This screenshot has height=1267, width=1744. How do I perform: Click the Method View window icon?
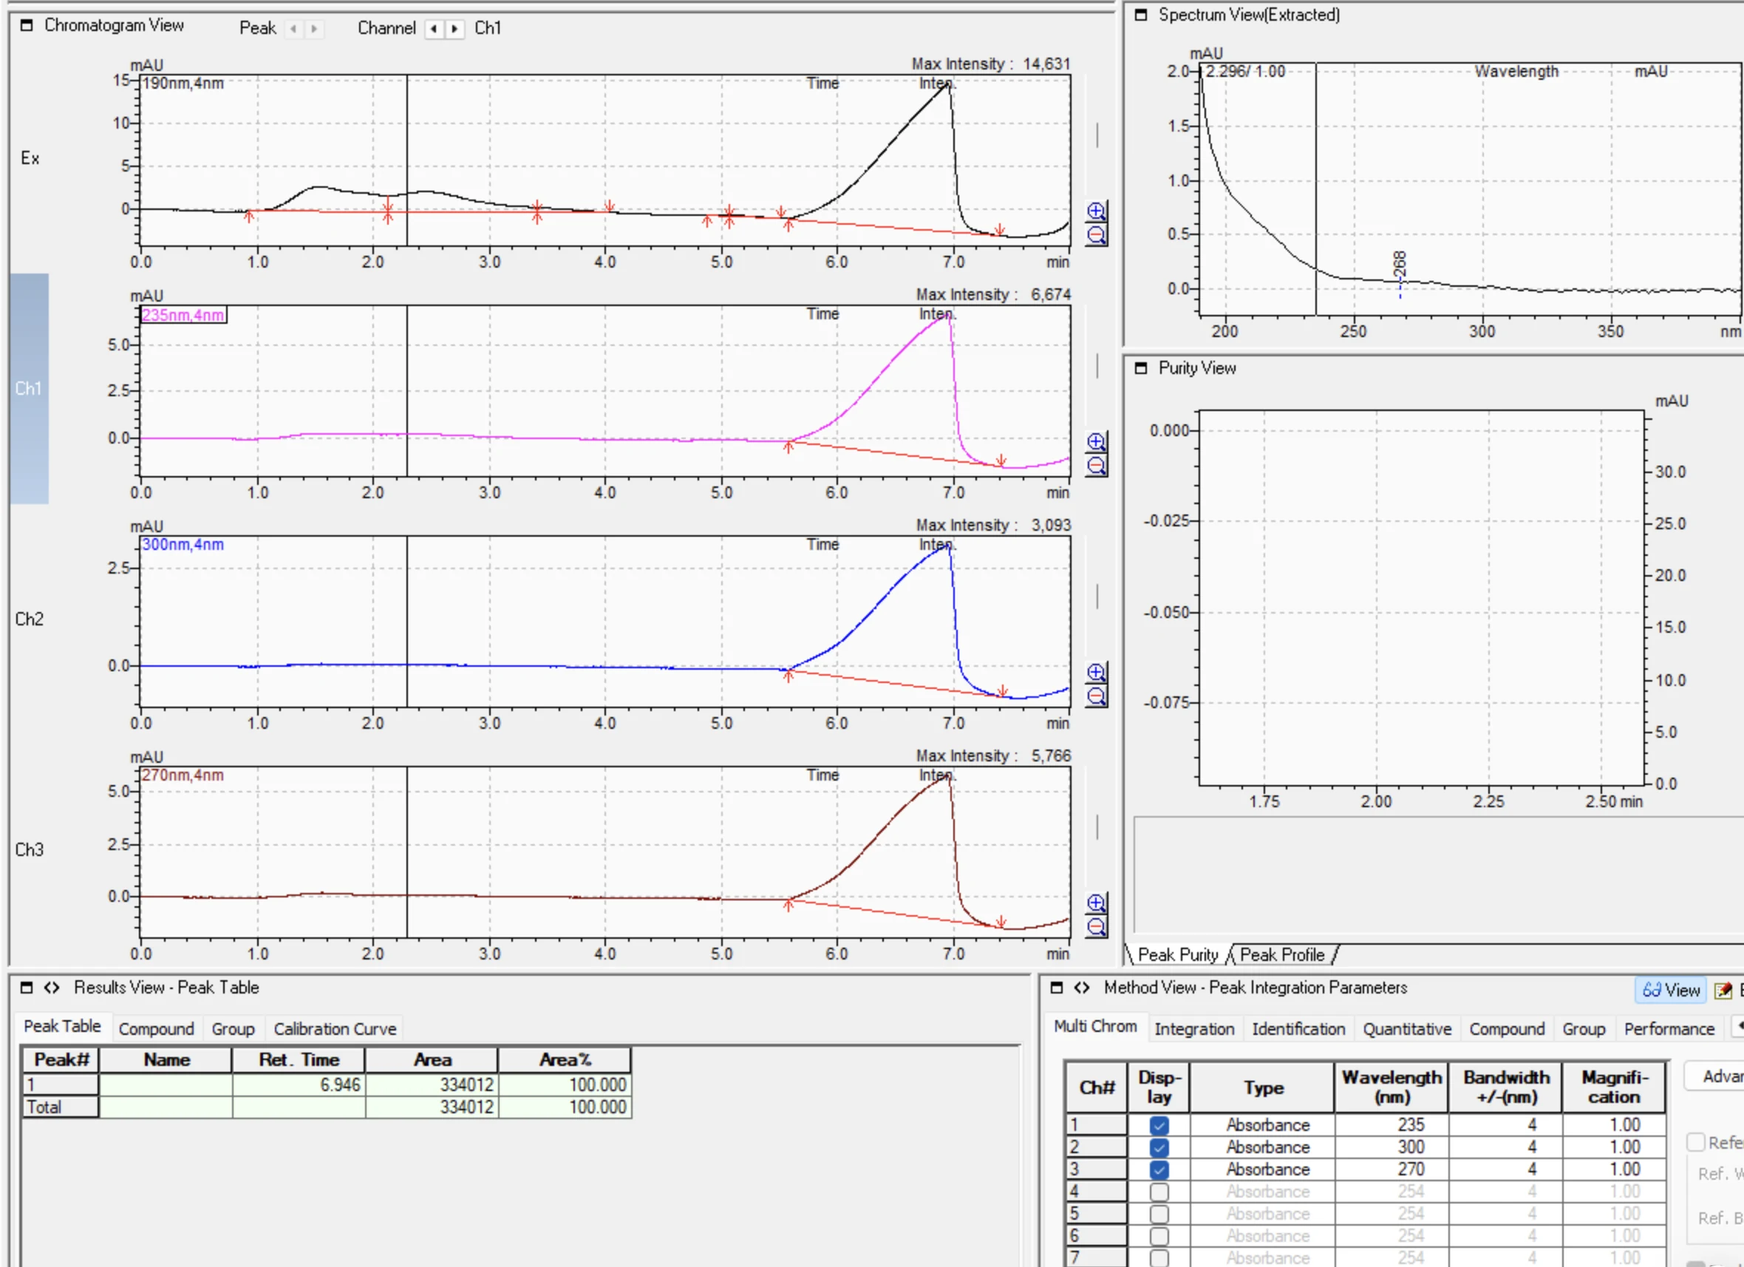(x=1057, y=988)
